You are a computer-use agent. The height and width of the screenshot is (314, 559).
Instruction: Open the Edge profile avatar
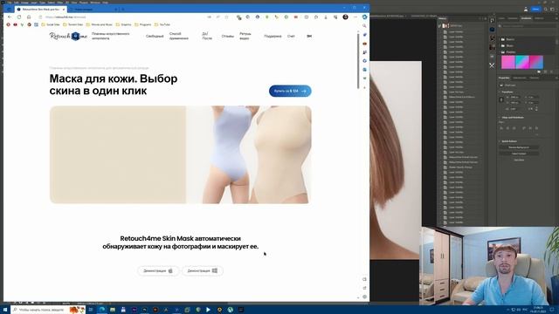[x=345, y=17]
